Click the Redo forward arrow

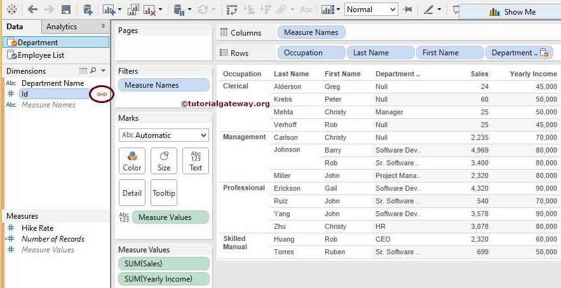click(49, 10)
